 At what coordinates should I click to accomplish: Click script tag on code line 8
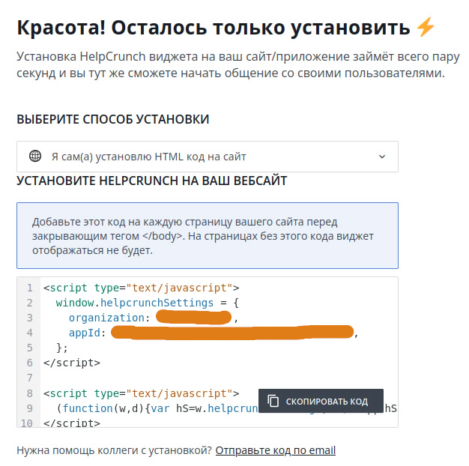pyautogui.click(x=141, y=393)
